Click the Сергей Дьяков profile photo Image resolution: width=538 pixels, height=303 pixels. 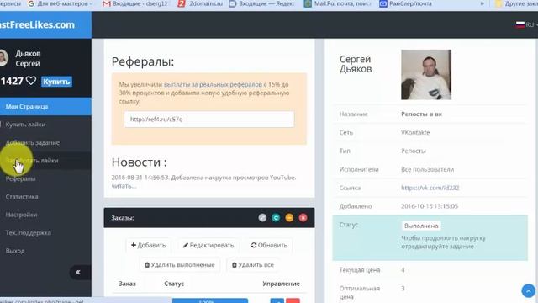426,75
